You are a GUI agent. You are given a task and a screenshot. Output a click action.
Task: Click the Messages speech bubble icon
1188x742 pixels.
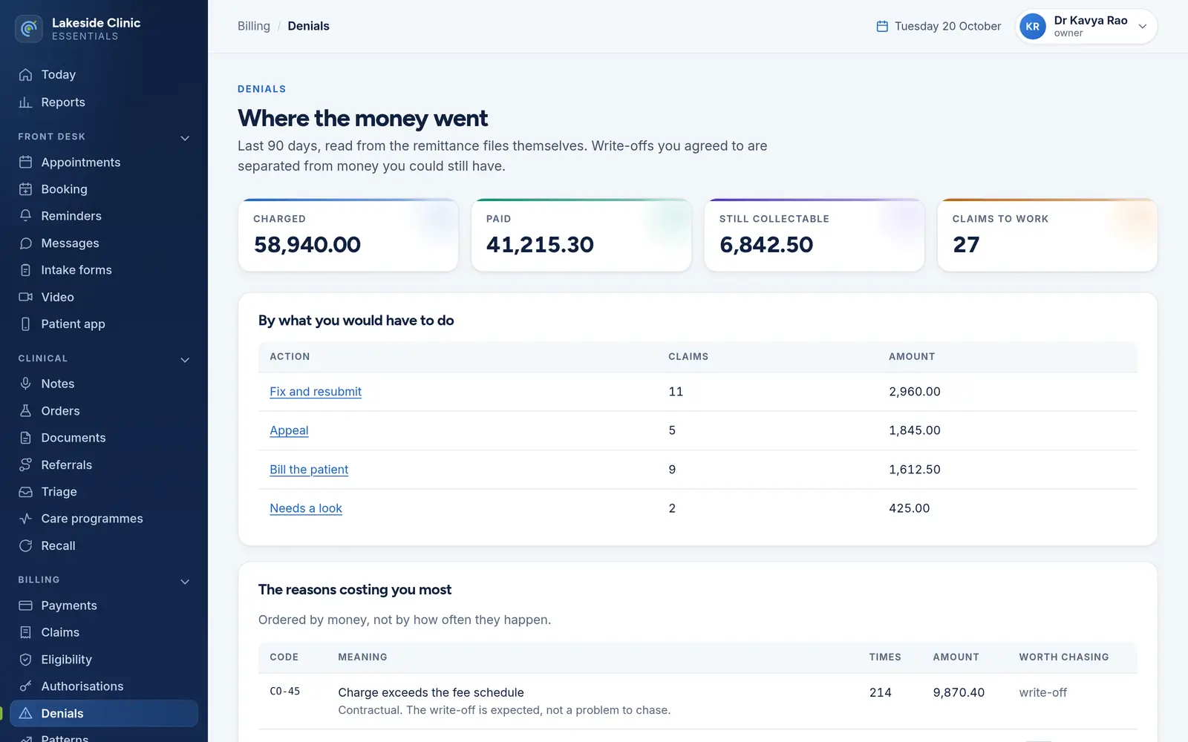pos(25,243)
